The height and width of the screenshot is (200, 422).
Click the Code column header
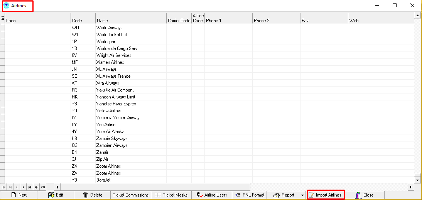(x=82, y=21)
